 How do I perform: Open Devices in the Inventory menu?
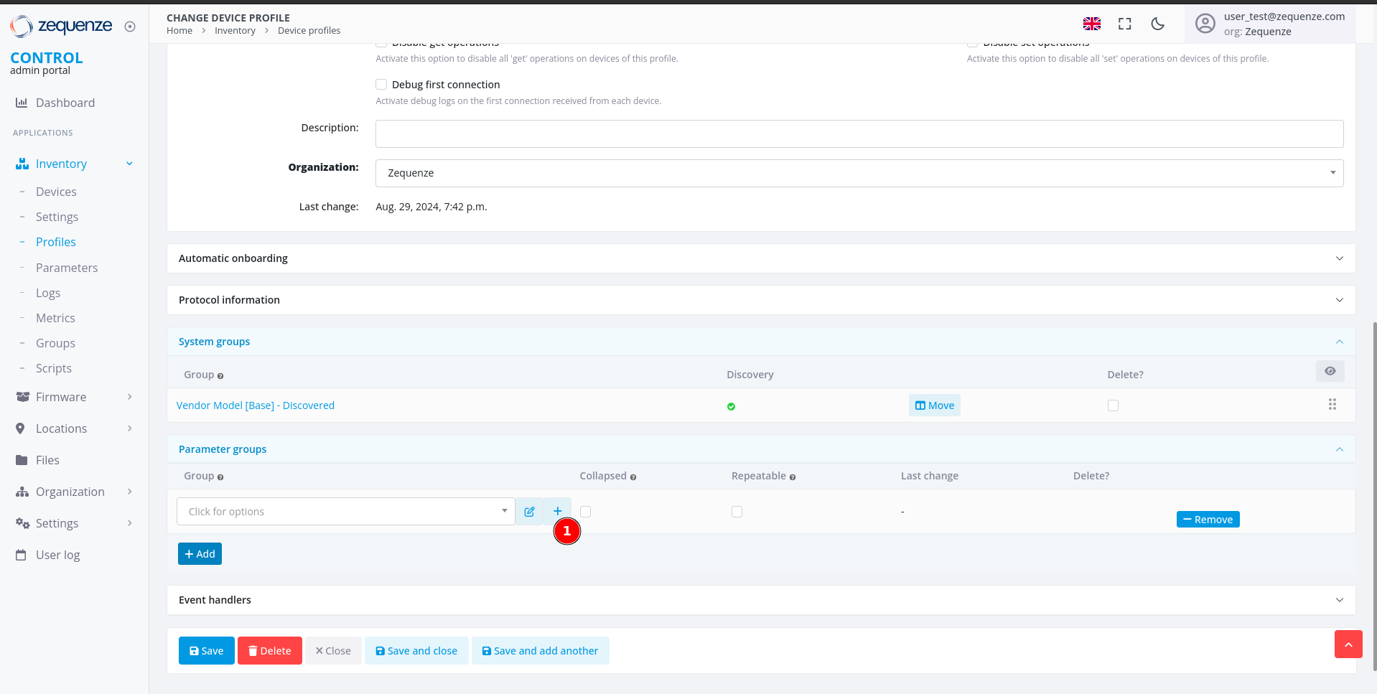56,192
